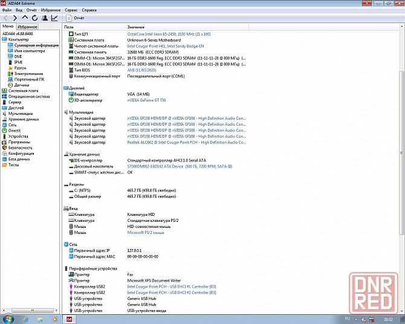The height and width of the screenshot is (324, 405).
Task: Open USB EHCI #1 Controller link
Action: tap(172, 287)
